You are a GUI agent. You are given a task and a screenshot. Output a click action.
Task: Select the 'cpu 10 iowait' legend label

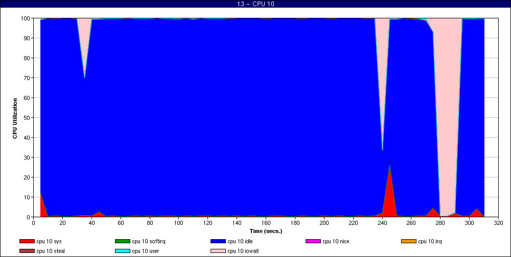pos(243,251)
